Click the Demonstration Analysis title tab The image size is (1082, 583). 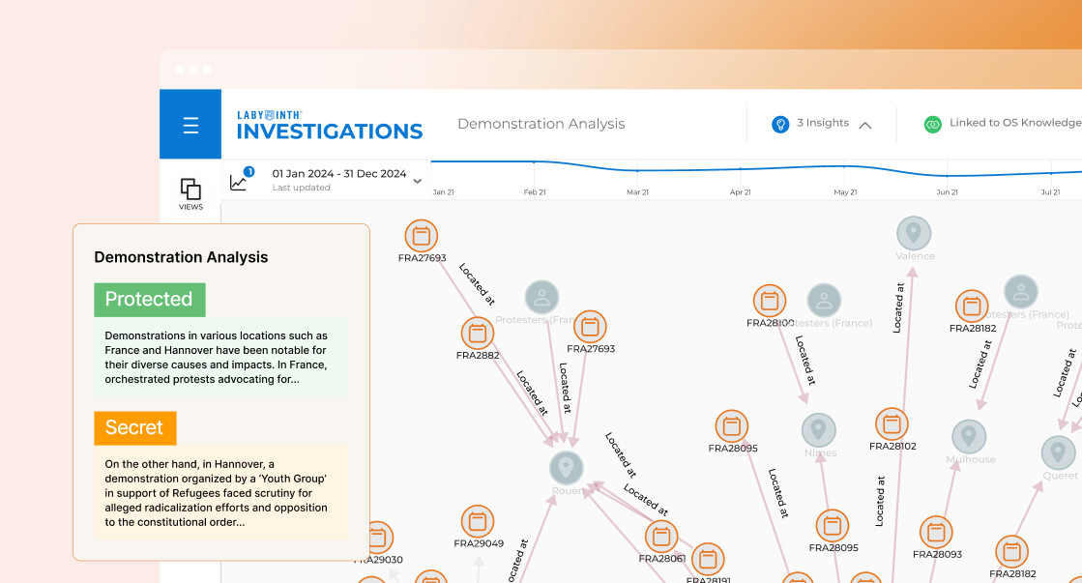(x=541, y=124)
